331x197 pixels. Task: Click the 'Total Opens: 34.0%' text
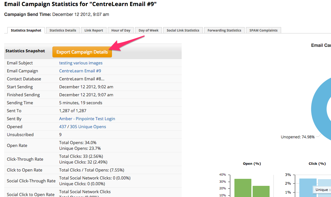point(78,143)
